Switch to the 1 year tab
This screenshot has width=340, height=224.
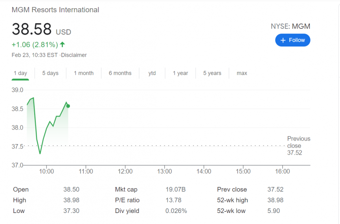[180, 73]
